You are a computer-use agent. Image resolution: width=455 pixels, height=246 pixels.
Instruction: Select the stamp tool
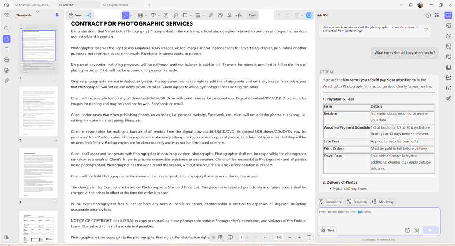[x=230, y=16]
